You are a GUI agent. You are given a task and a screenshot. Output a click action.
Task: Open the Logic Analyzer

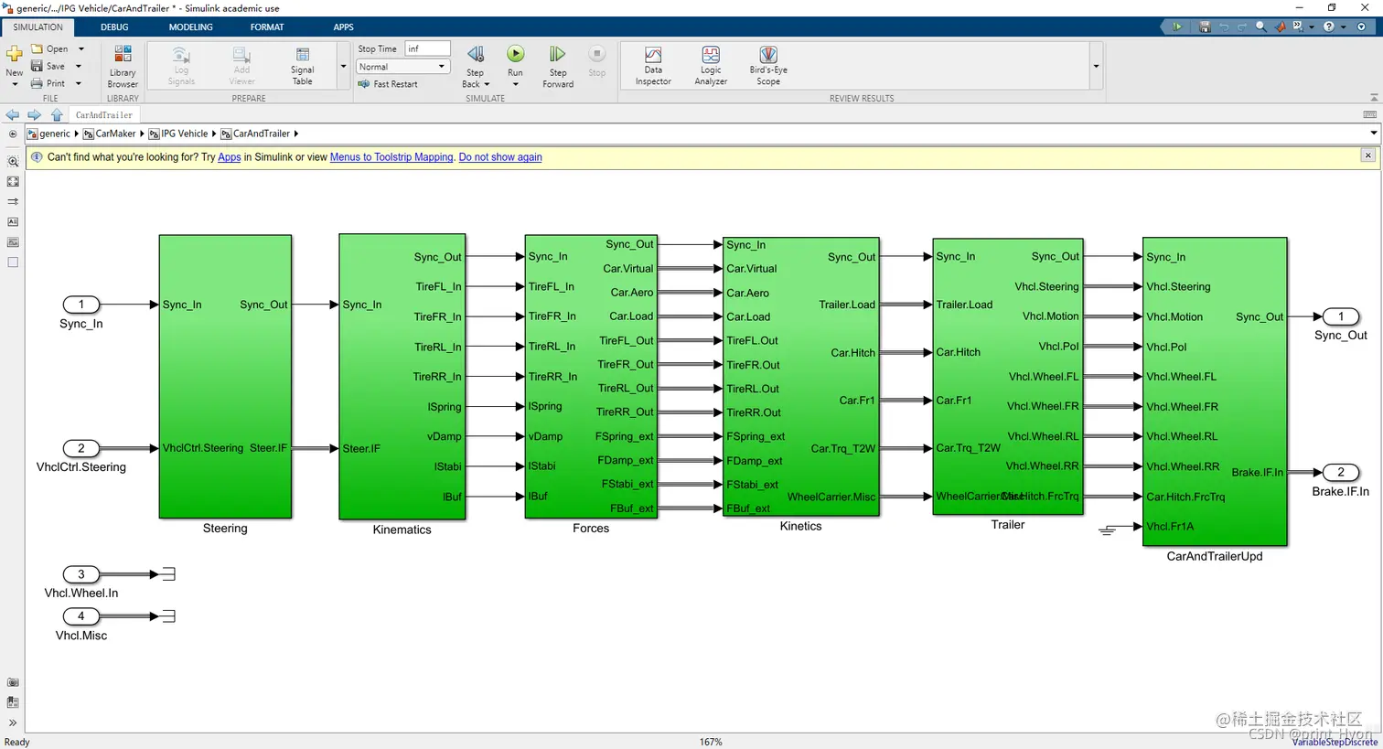tap(711, 66)
